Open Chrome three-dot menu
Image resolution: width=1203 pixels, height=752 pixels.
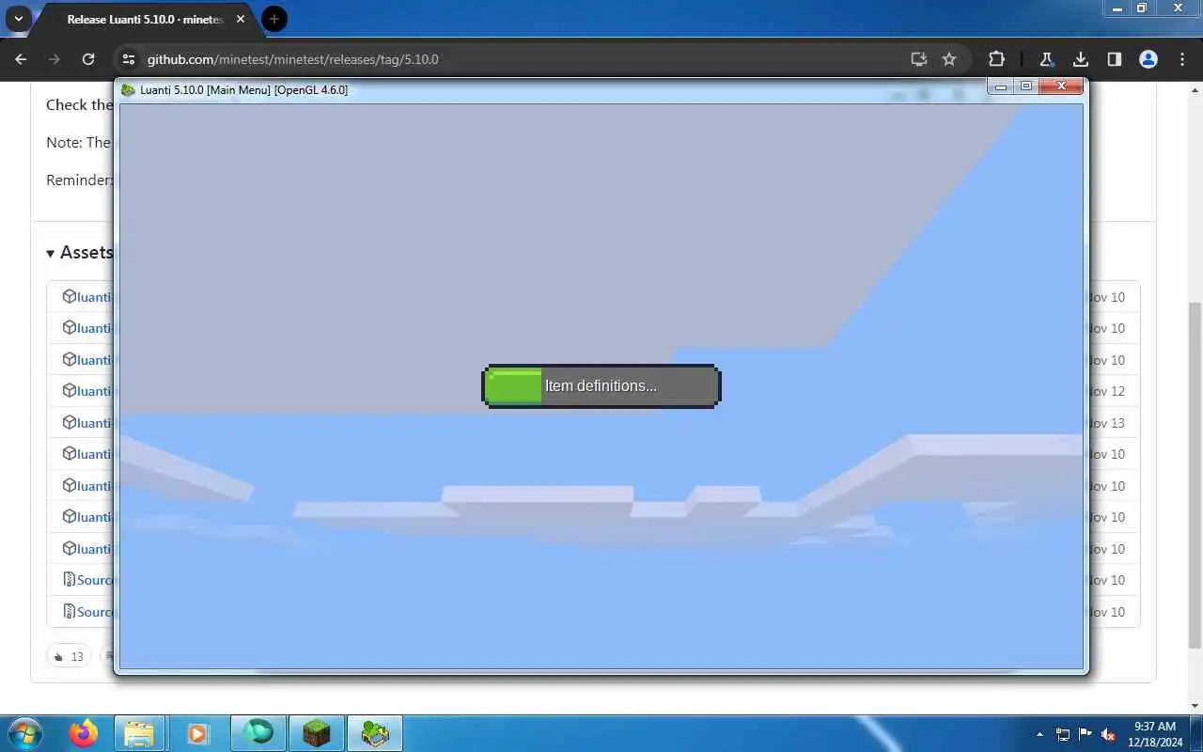[1182, 59]
